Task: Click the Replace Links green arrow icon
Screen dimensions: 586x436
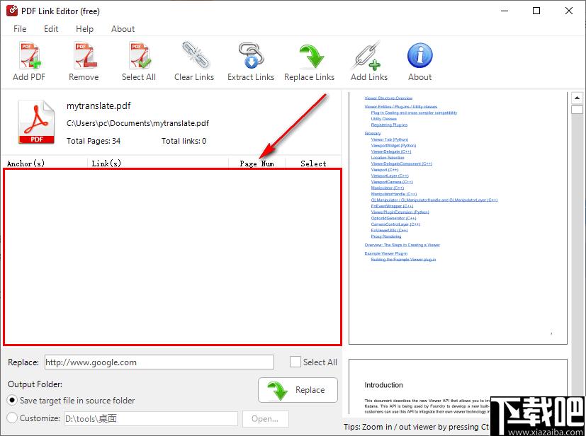Action: click(x=311, y=57)
